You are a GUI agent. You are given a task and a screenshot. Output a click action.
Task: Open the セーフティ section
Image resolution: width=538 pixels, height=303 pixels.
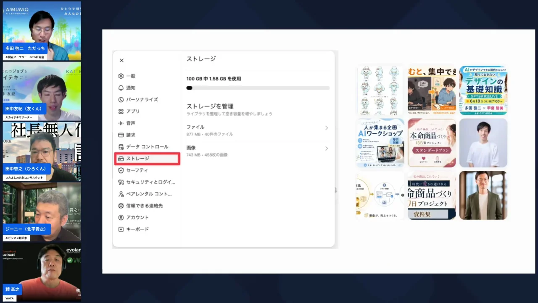click(147, 170)
